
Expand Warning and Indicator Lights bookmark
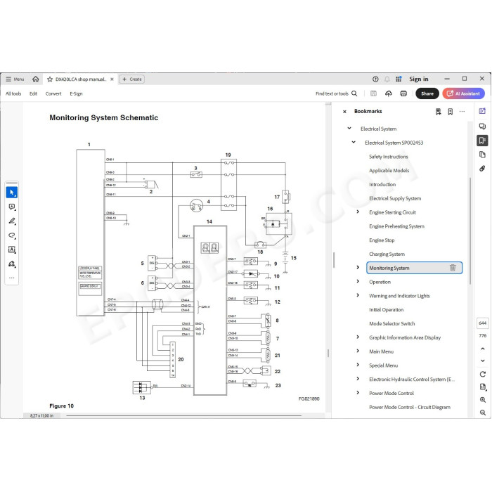[x=358, y=295]
